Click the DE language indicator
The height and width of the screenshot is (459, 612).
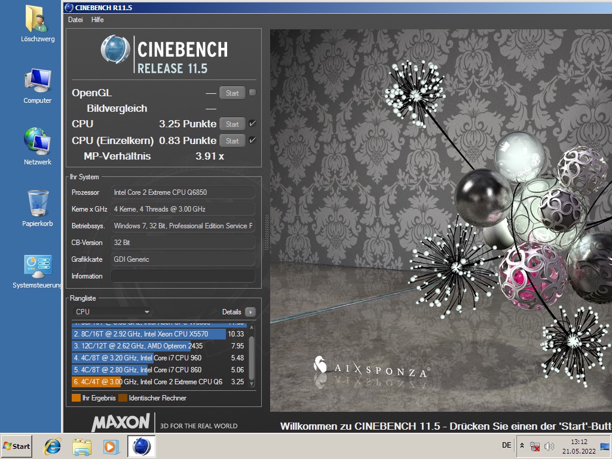507,445
